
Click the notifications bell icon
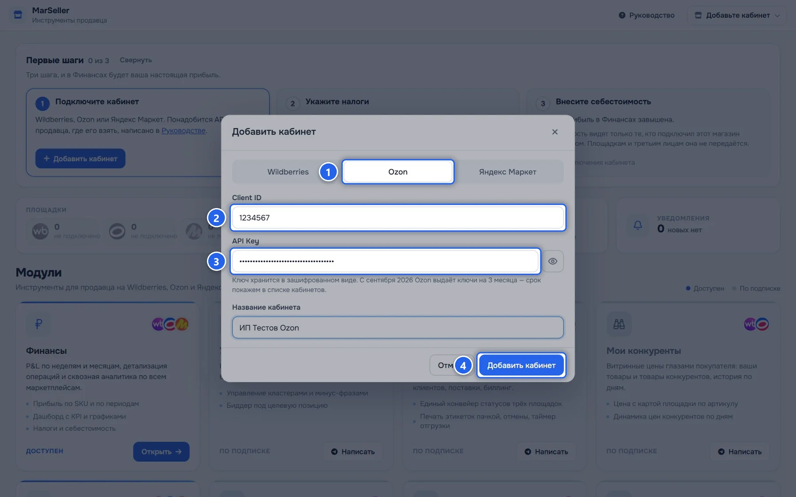pos(638,225)
